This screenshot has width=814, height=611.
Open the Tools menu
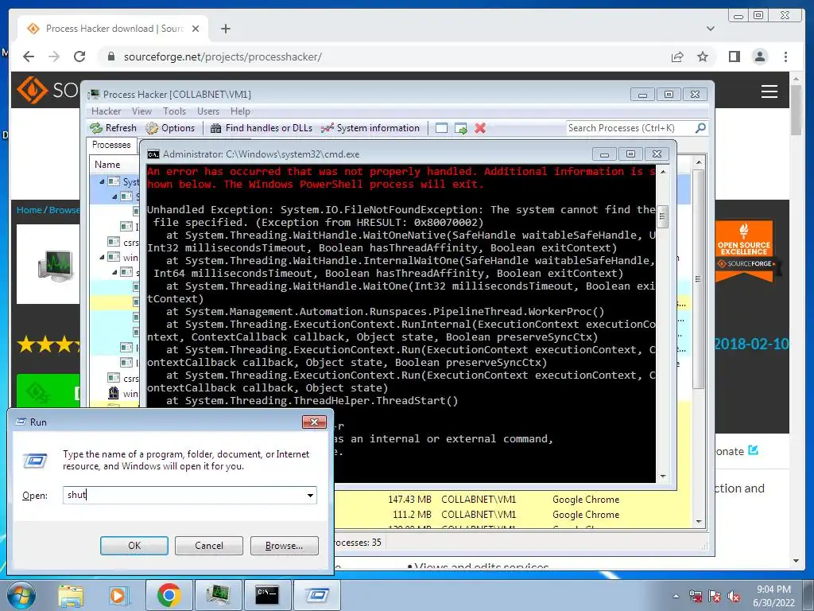(174, 111)
